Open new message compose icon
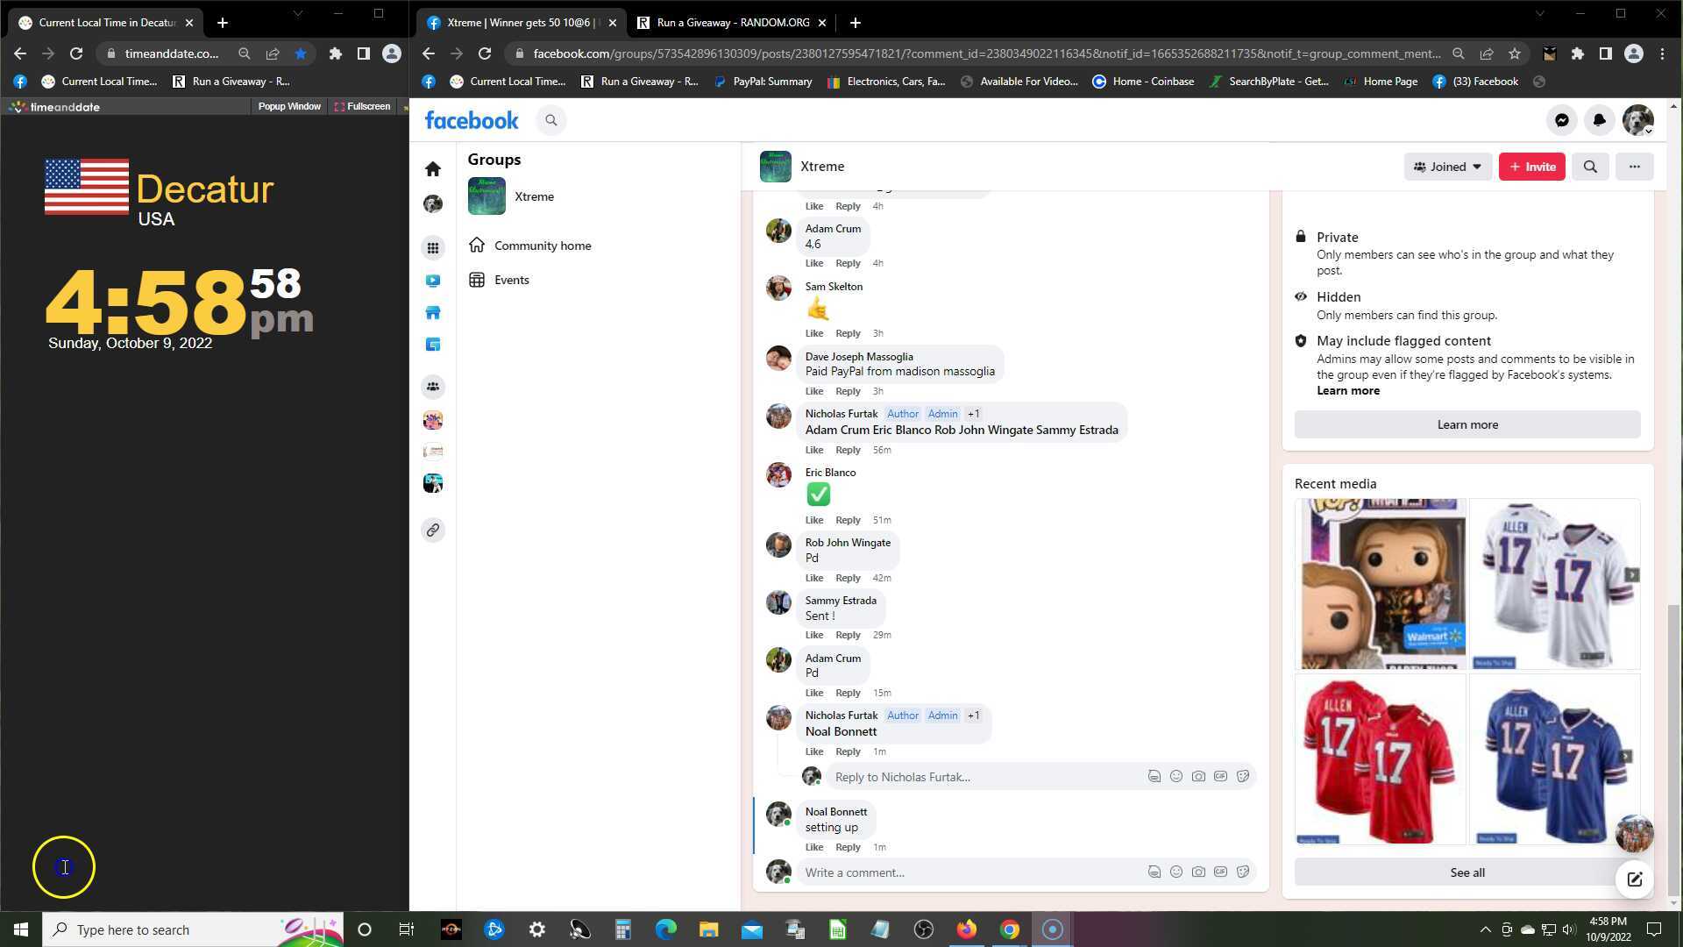Screen dimensions: 1683x947 (1635, 879)
